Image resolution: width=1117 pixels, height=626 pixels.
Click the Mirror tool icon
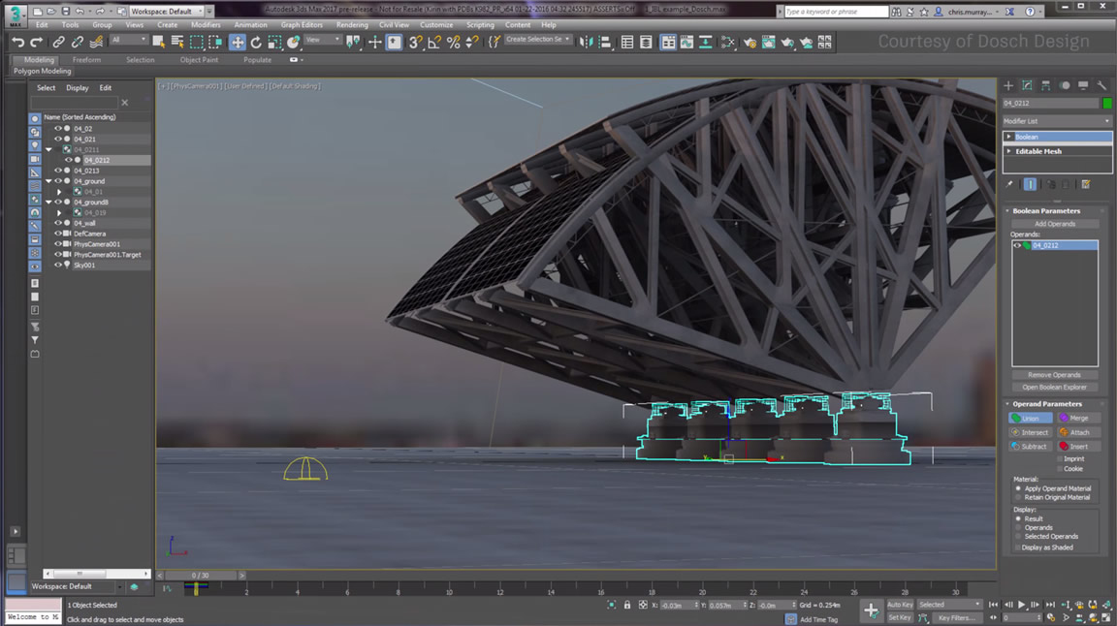coord(587,42)
